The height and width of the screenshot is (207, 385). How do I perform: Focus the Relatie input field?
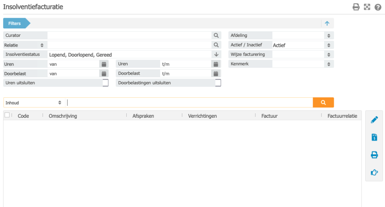(129, 45)
